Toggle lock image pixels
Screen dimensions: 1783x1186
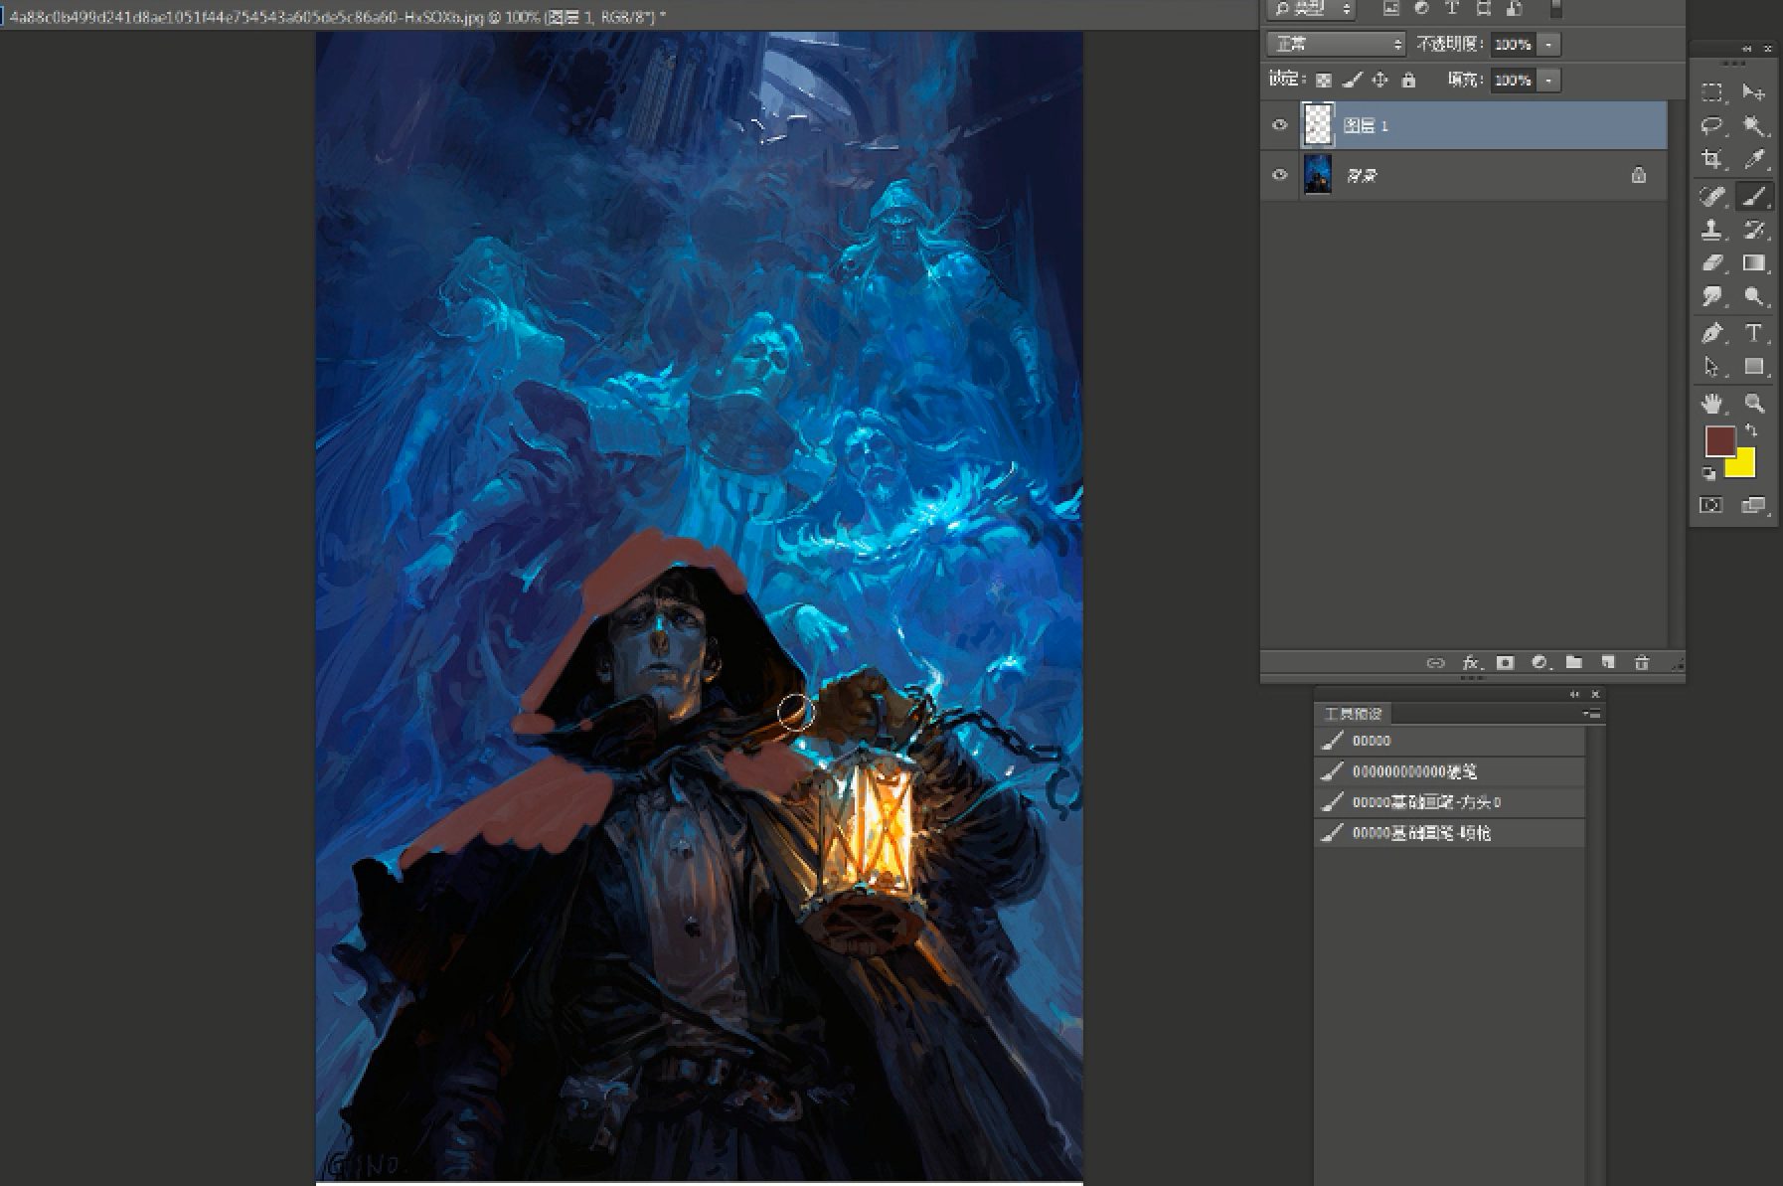pyautogui.click(x=1352, y=80)
